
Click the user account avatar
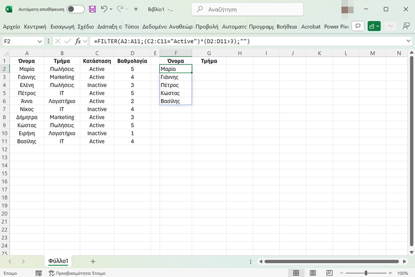pyautogui.click(x=347, y=9)
